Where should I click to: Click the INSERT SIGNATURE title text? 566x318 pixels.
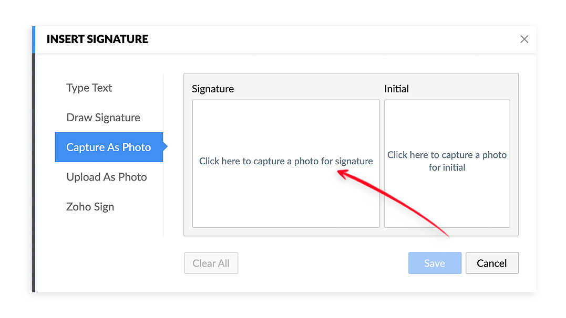(x=98, y=39)
